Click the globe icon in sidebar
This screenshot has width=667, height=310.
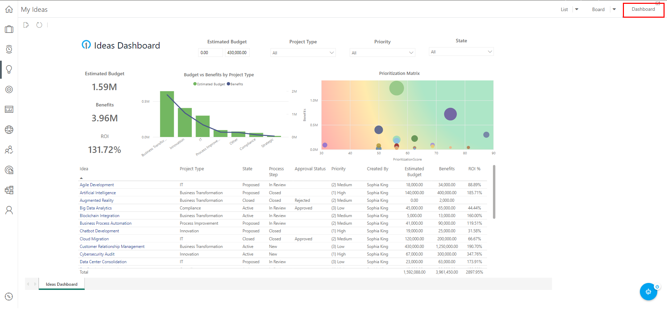click(9, 130)
